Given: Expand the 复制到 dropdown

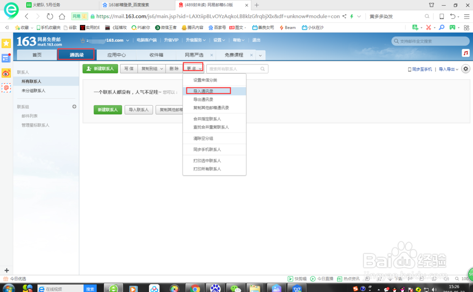Looking at the screenshot, I should point(152,69).
